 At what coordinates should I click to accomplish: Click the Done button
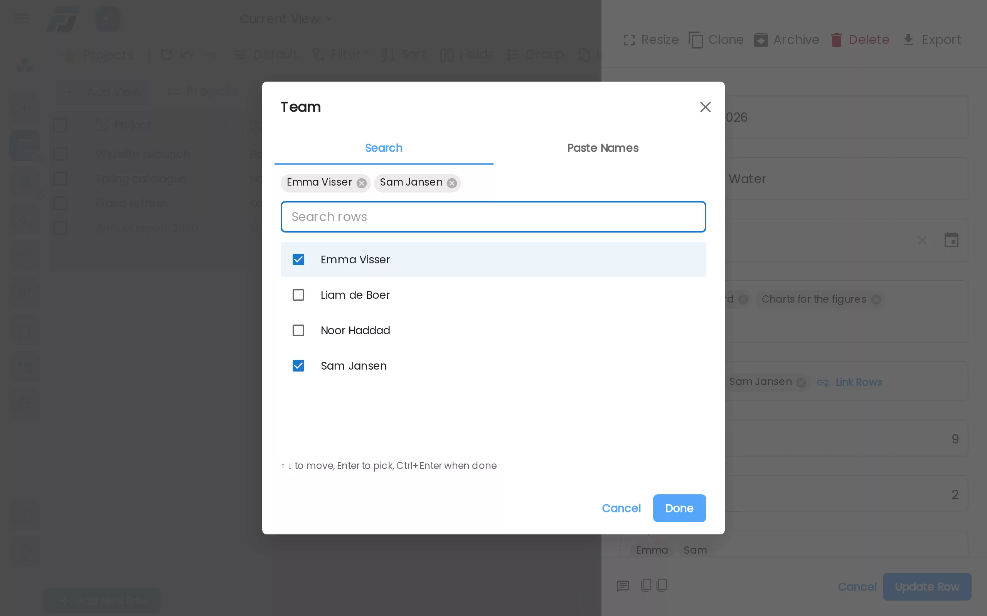coord(679,508)
